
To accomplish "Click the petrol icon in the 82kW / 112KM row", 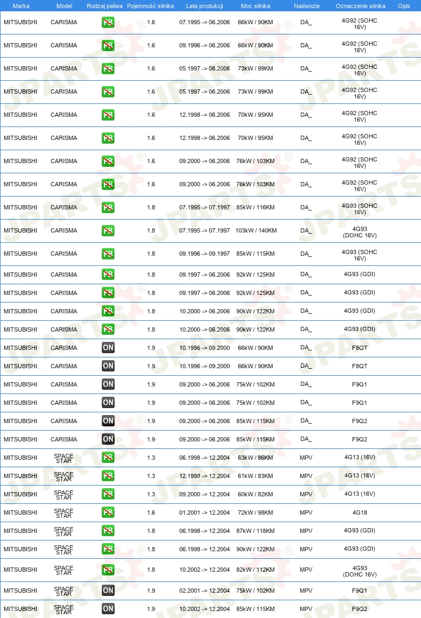I will click(108, 570).
